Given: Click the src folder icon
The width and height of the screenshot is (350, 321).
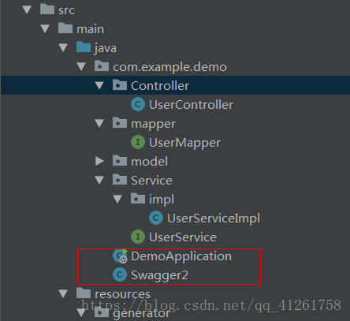Looking at the screenshot, I should tap(47, 9).
